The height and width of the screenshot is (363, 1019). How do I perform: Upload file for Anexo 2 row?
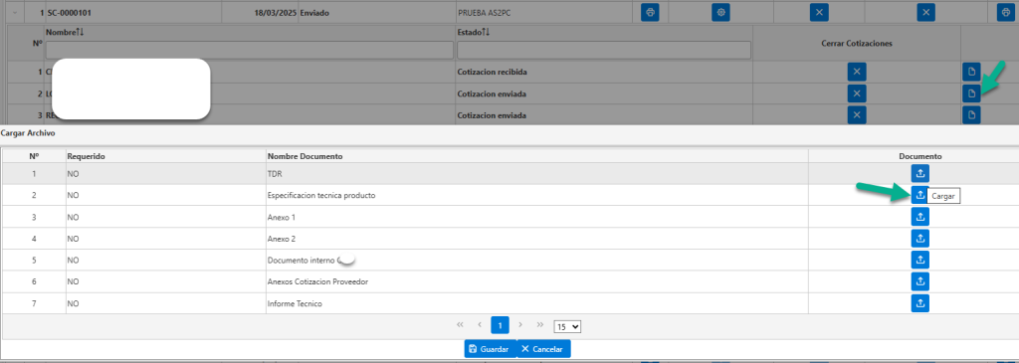click(x=919, y=239)
